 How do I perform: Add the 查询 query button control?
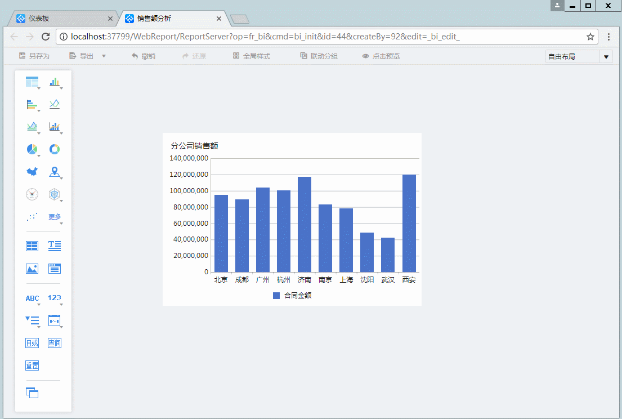coord(55,343)
